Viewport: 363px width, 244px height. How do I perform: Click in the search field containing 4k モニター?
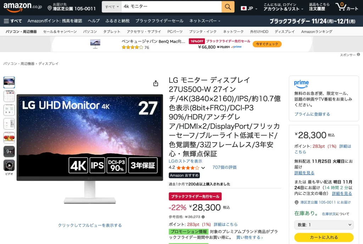[171, 7]
